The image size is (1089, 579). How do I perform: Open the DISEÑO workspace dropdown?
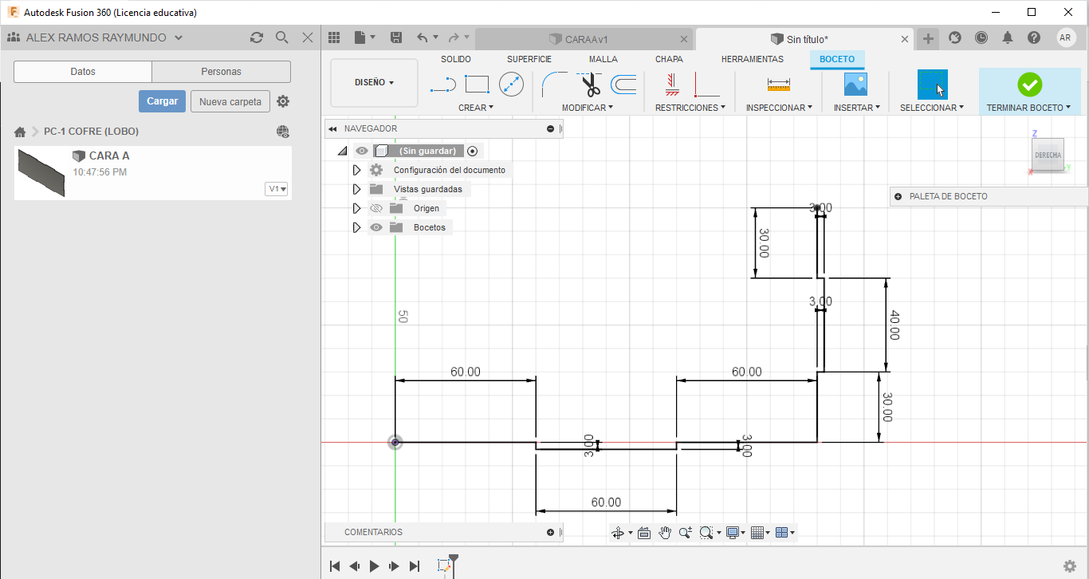coord(374,82)
